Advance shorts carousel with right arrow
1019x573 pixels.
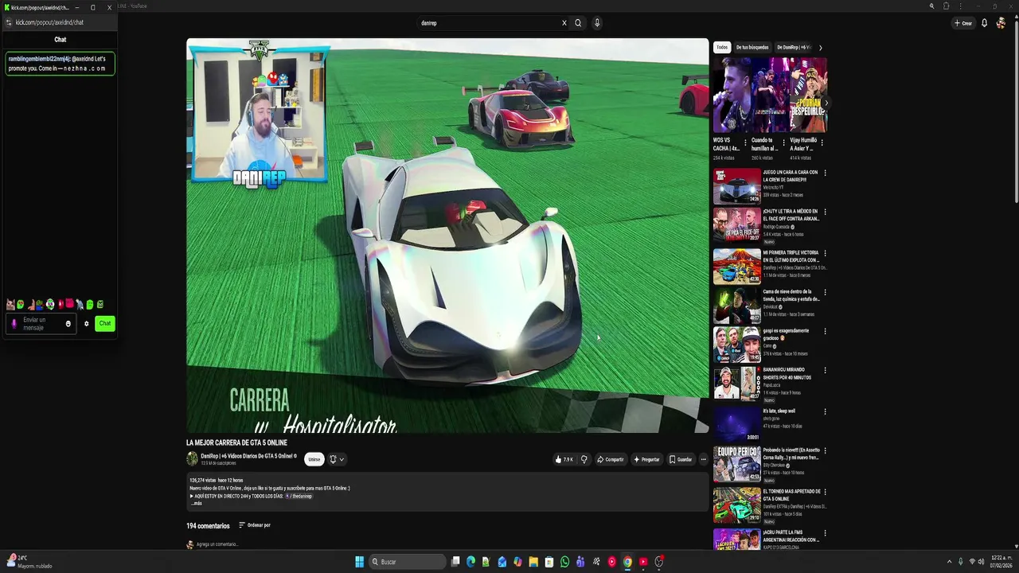[x=825, y=102]
